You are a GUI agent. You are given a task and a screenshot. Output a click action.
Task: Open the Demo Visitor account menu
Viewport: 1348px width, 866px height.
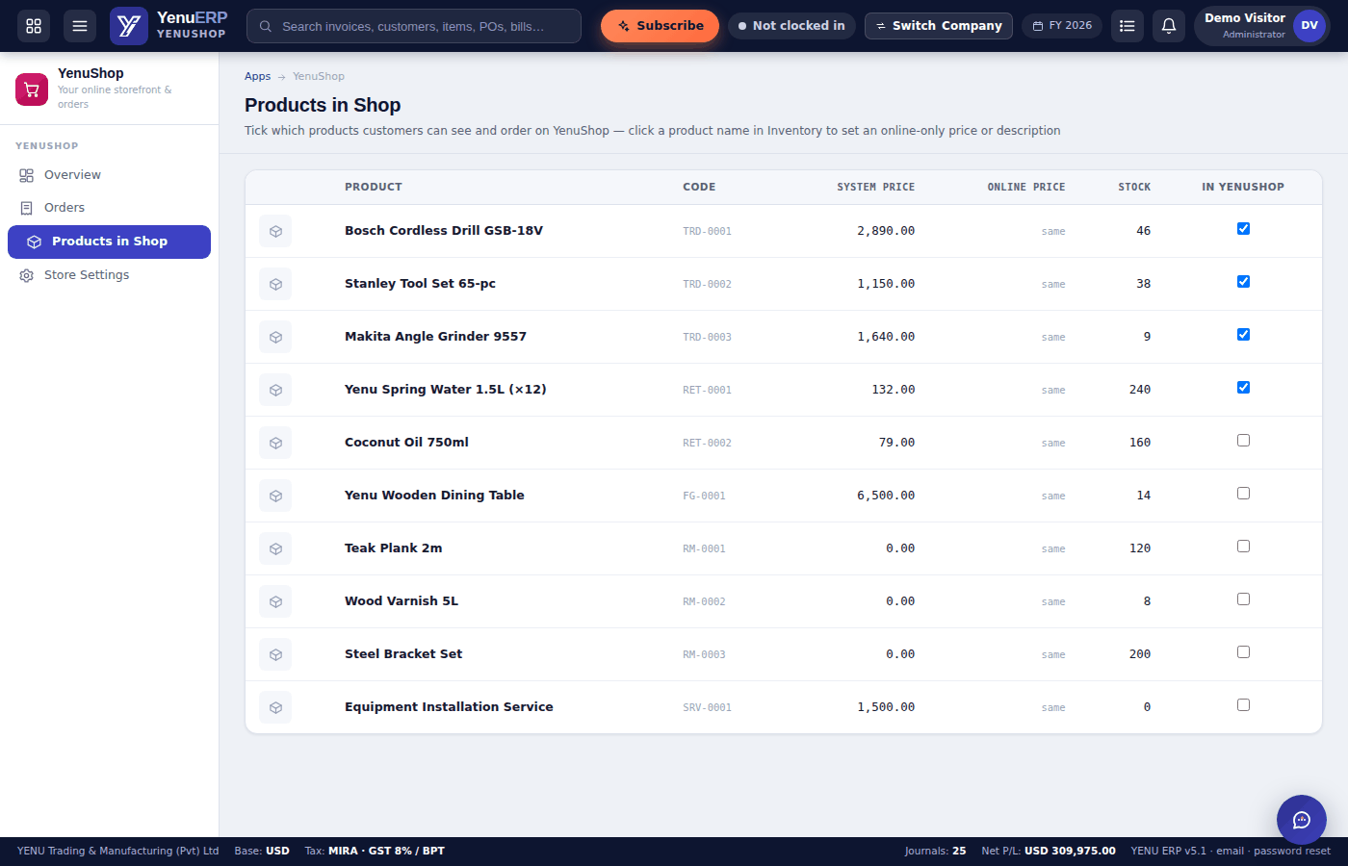click(x=1261, y=26)
